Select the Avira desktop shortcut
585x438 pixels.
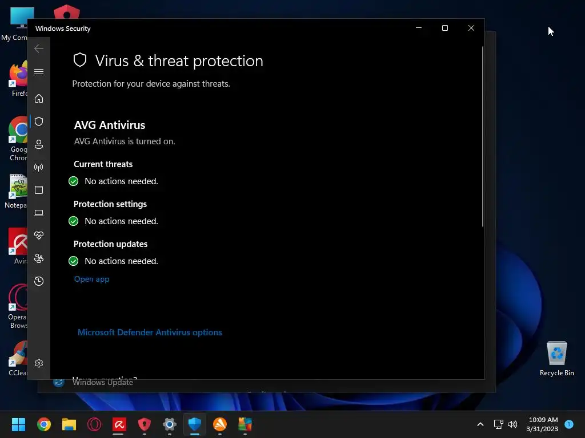pos(18,246)
